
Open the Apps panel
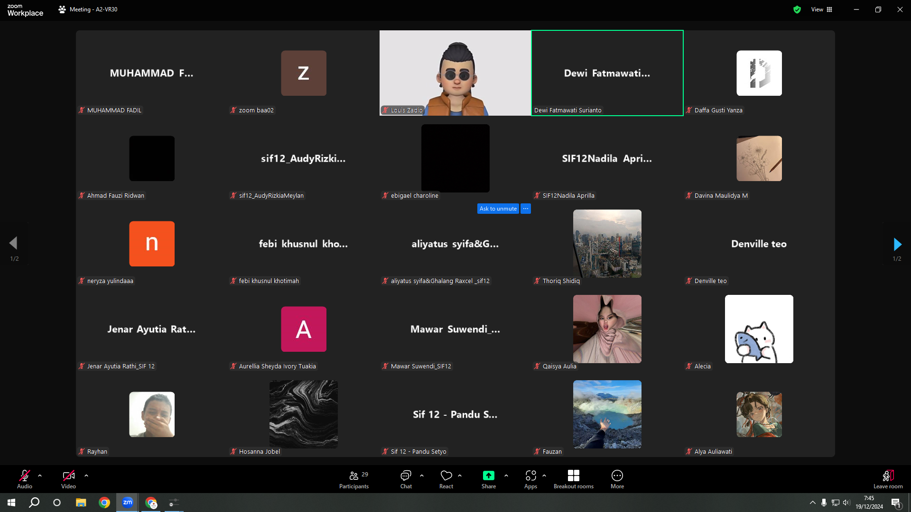coord(530,479)
